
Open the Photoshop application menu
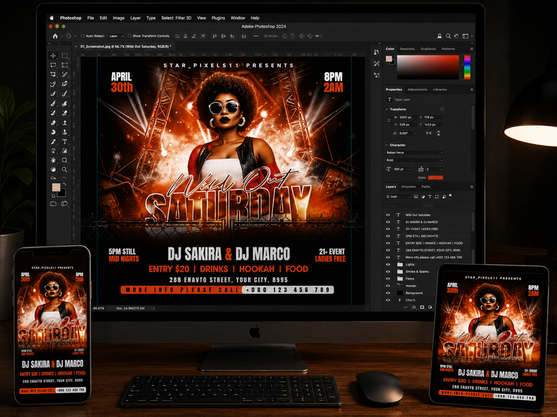click(x=71, y=18)
